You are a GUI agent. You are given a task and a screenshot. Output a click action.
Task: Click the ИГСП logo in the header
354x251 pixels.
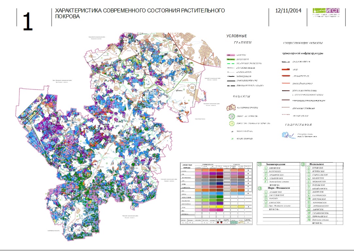[326, 10]
